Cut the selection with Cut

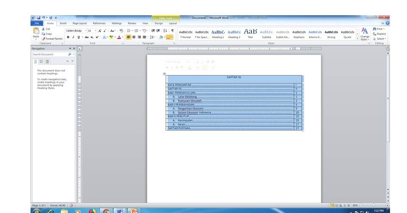coord(46,29)
